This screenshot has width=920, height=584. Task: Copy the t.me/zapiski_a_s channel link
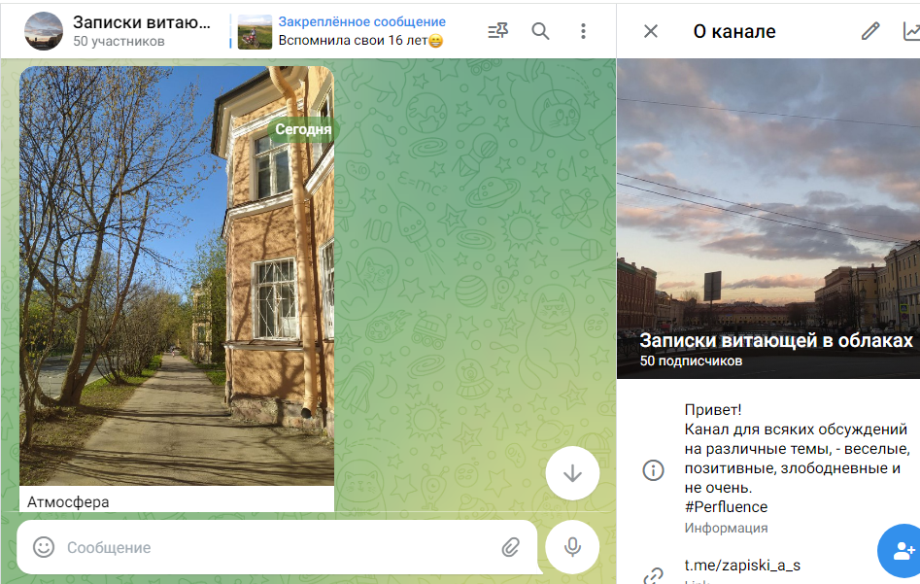[742, 566]
